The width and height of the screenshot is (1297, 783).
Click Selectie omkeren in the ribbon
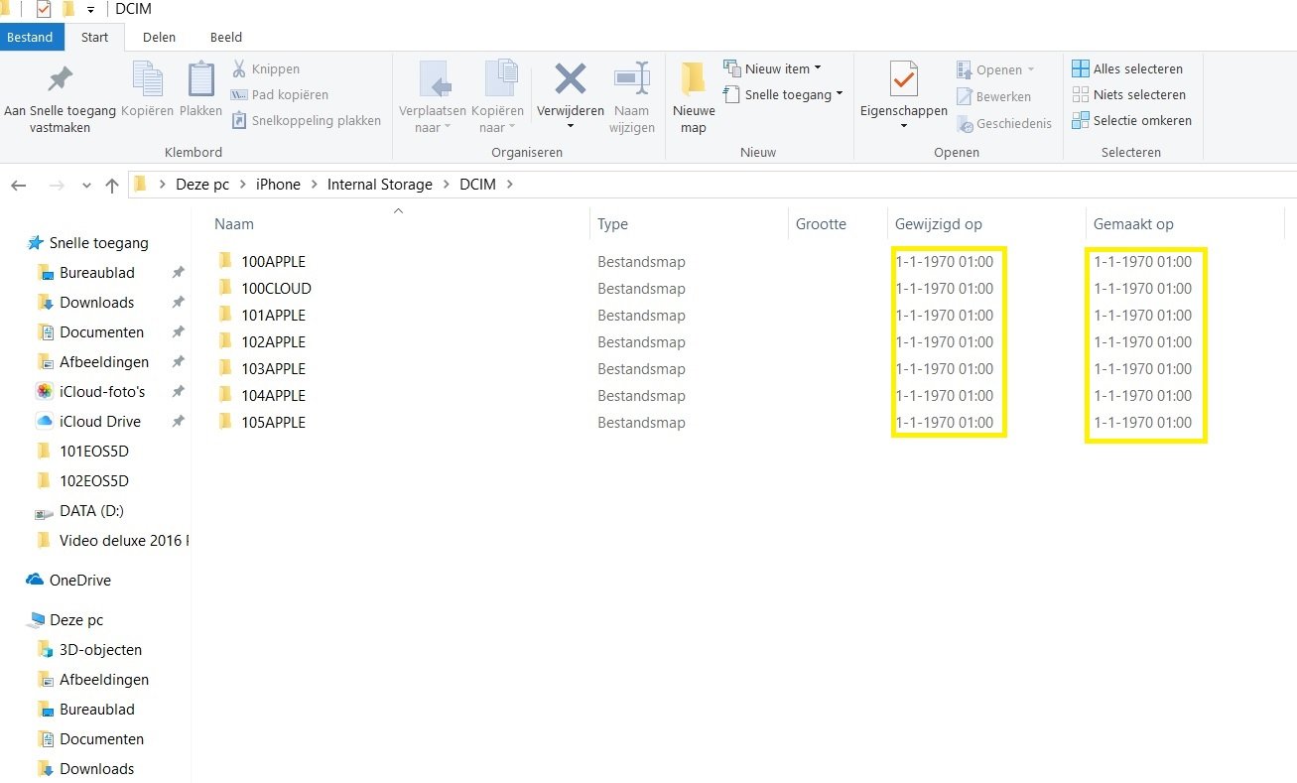tap(1131, 121)
